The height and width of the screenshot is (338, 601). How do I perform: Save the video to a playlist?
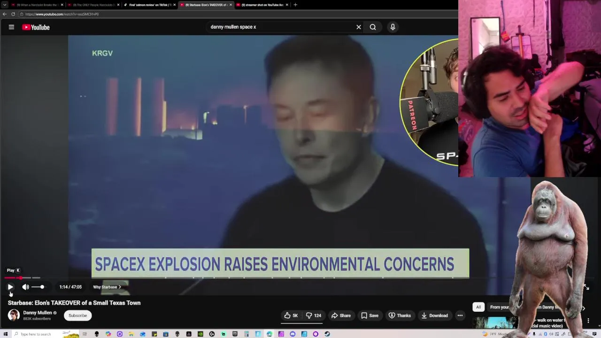click(370, 315)
